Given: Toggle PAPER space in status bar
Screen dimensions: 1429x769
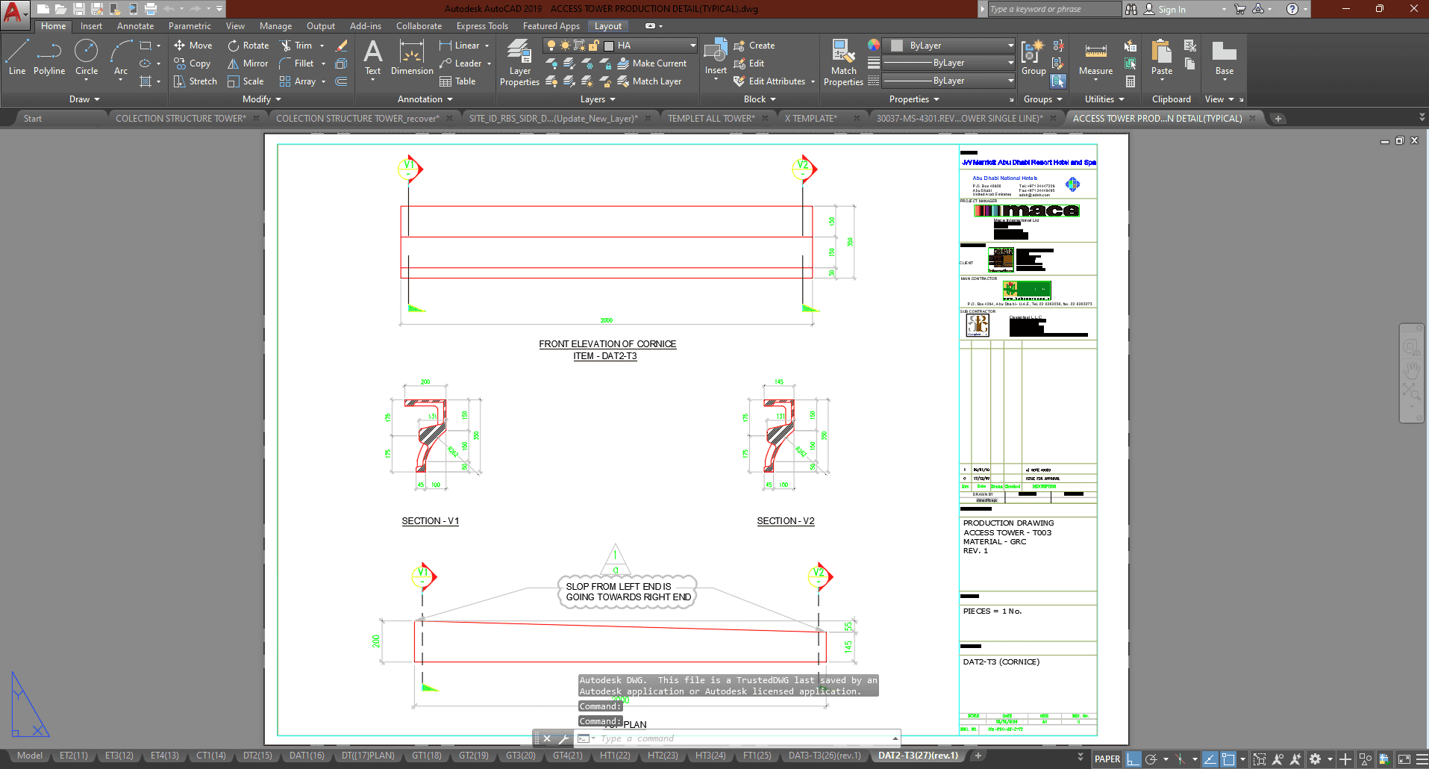Looking at the screenshot, I should [x=1107, y=759].
